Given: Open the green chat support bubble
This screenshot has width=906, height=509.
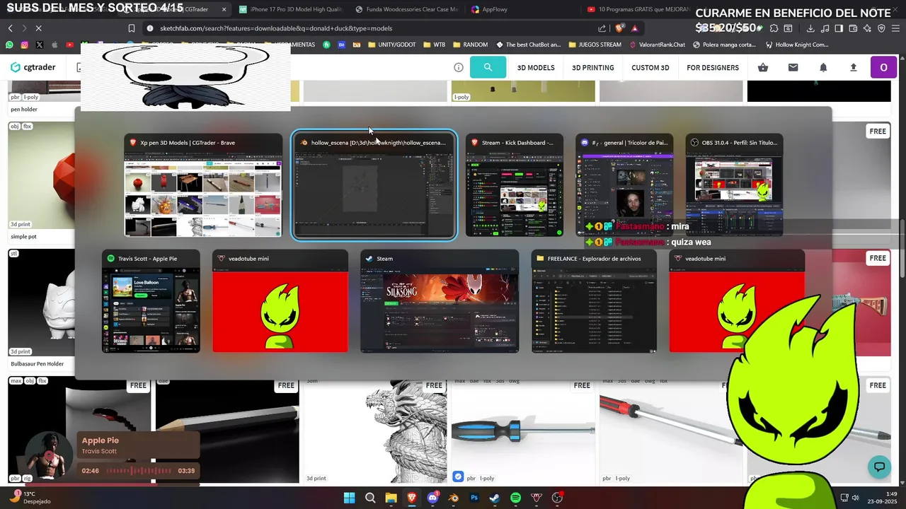Looking at the screenshot, I should [x=879, y=467].
